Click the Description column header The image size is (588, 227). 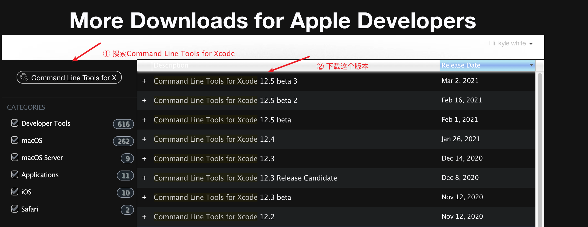[296, 65]
